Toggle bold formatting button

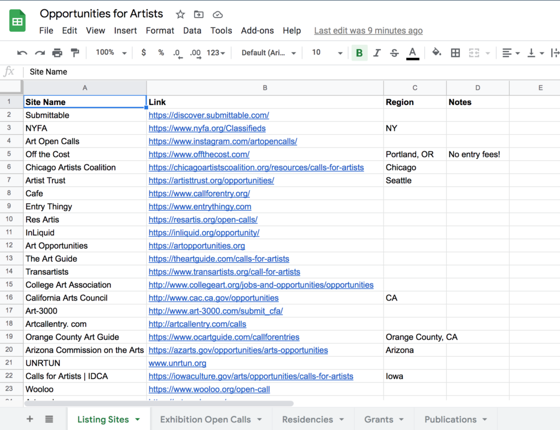[x=359, y=53]
